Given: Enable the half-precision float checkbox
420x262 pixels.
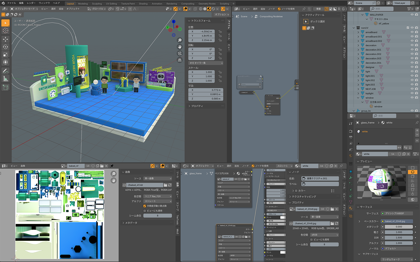Looking at the screenshot, I should pyautogui.click(x=145, y=206).
